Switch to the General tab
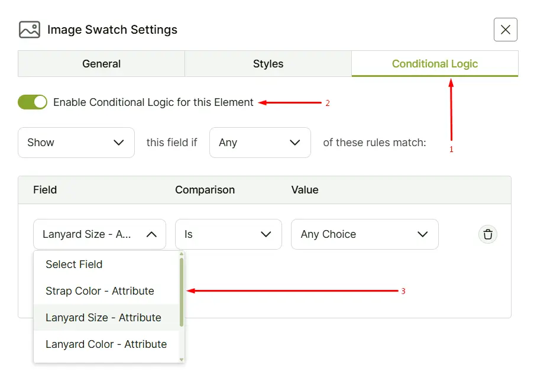This screenshot has height=381, width=534. [x=101, y=64]
